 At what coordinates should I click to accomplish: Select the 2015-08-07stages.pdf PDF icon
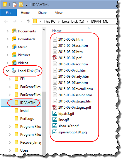point(55,107)
